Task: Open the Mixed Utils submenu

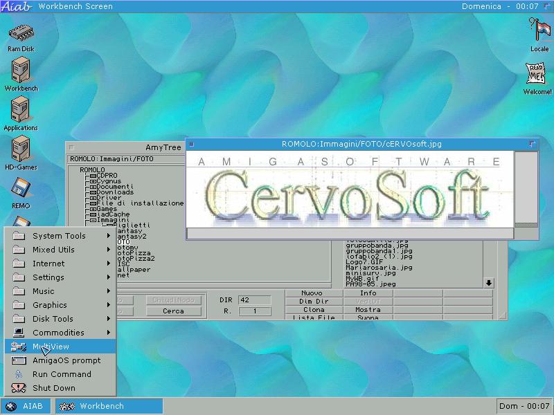Action: pos(60,250)
